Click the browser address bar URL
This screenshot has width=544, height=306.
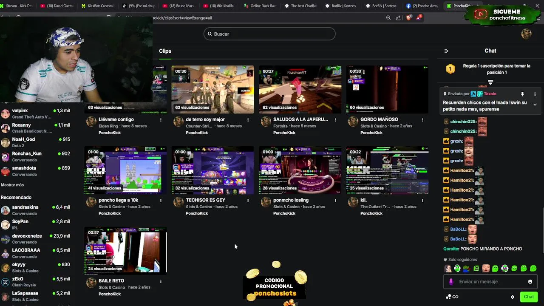[x=182, y=18]
